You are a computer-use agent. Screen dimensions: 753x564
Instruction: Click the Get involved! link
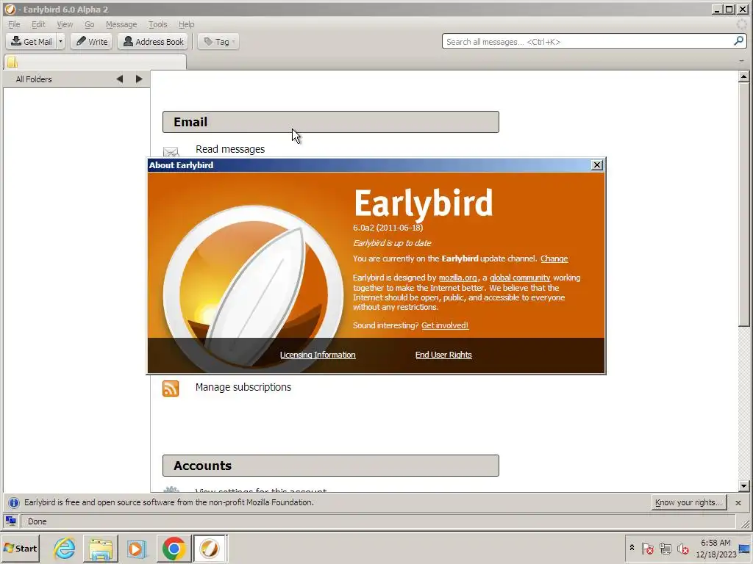coord(445,325)
